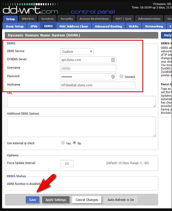This screenshot has width=172, height=211.
Task: Open the Access Restrictions tab
Action: pos(94,19)
